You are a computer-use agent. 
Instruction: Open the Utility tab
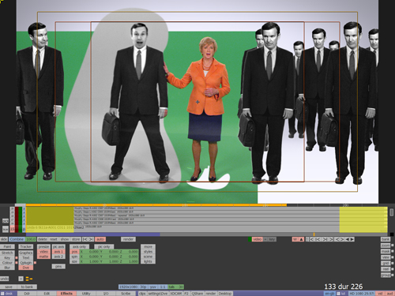click(86, 294)
